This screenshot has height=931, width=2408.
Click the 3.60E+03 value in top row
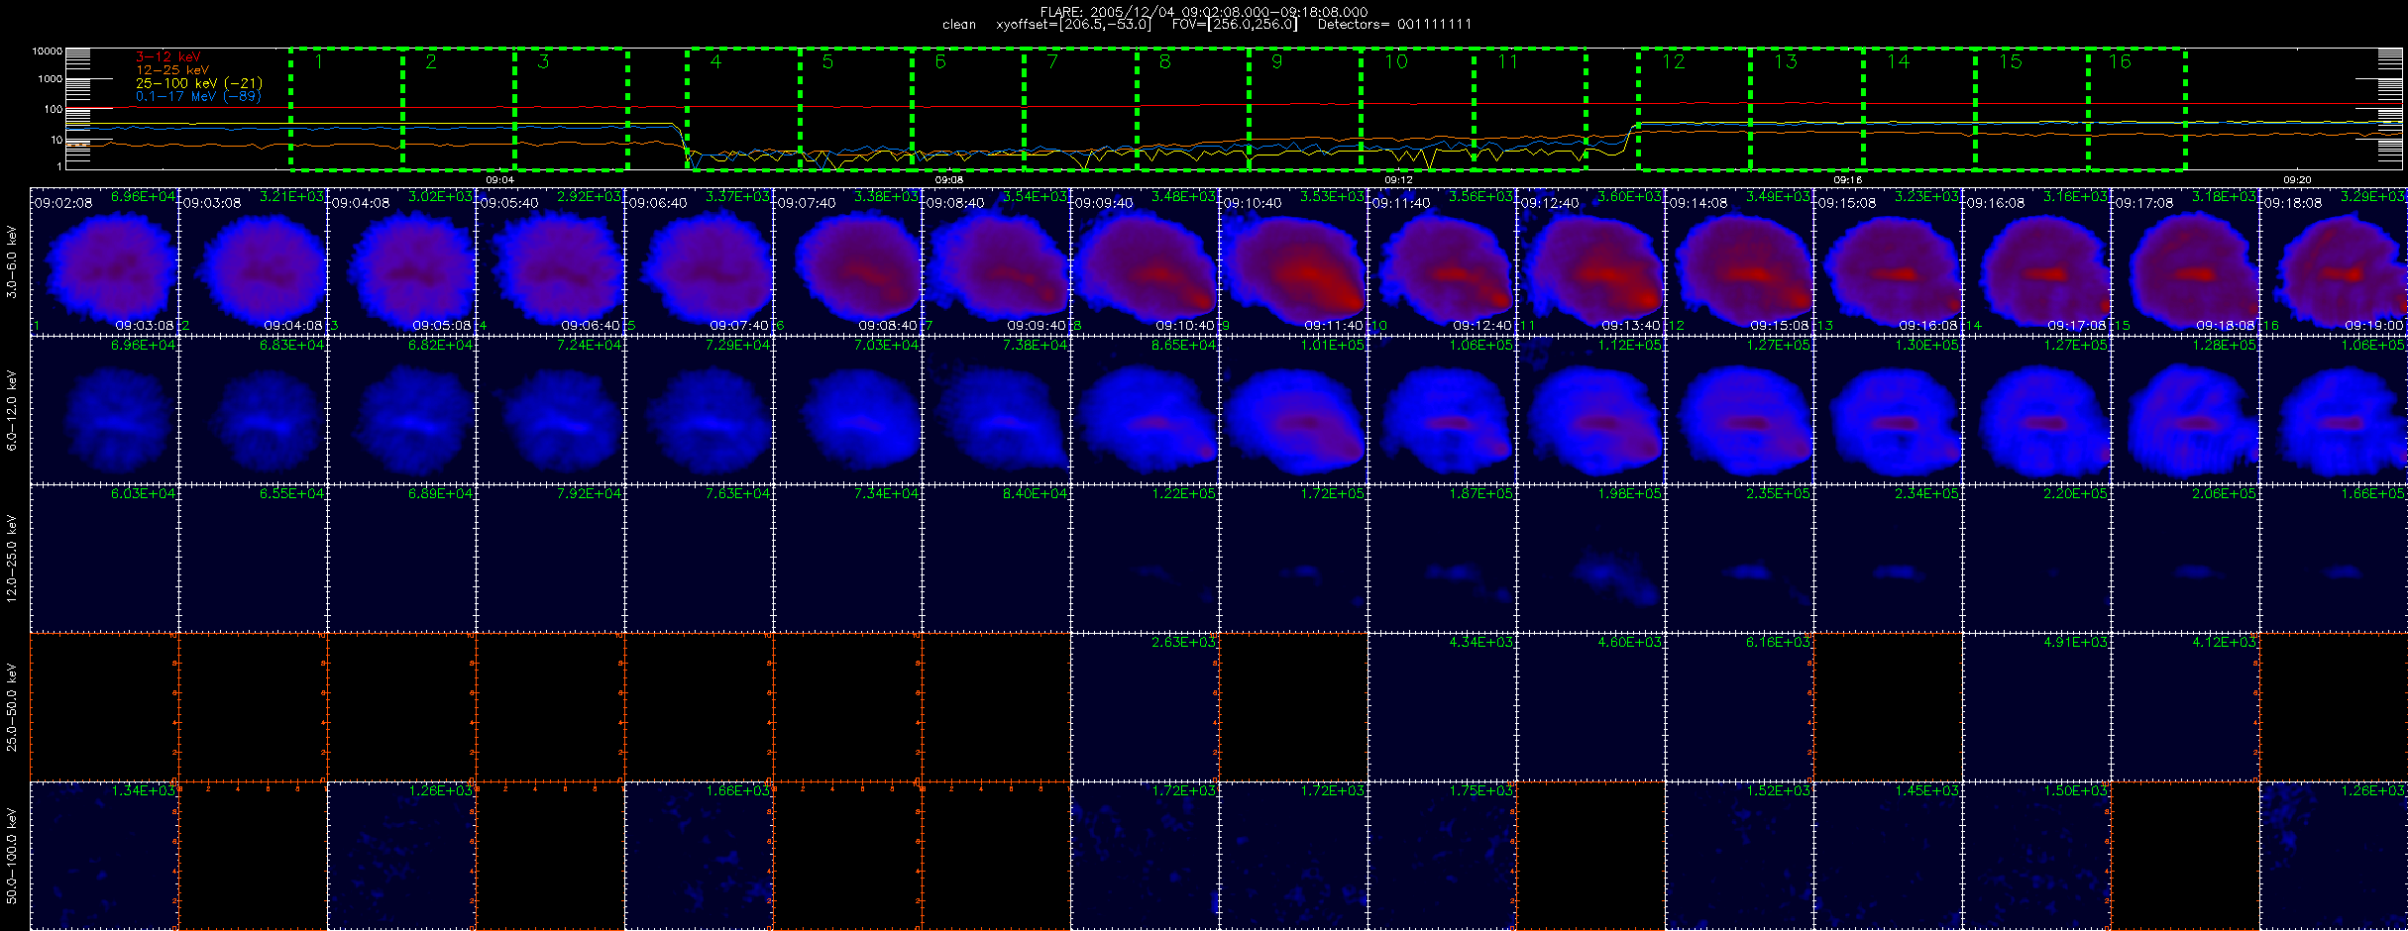click(1629, 197)
